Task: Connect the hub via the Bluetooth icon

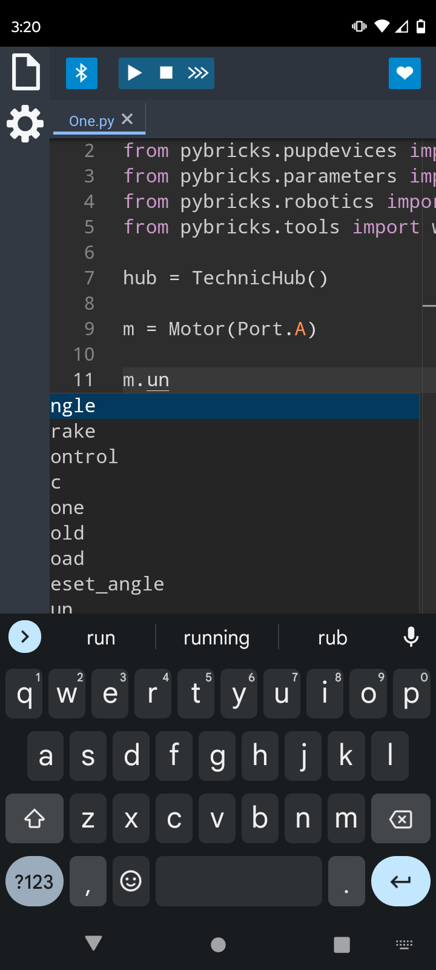Action: (x=82, y=73)
